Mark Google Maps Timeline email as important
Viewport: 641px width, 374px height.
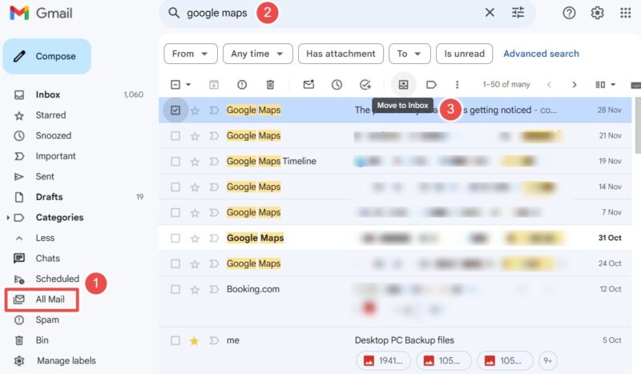[214, 162]
